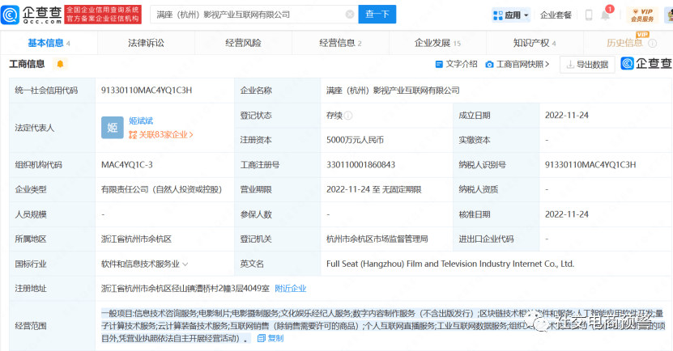Switch to the 企业发展 tab

tap(437, 43)
